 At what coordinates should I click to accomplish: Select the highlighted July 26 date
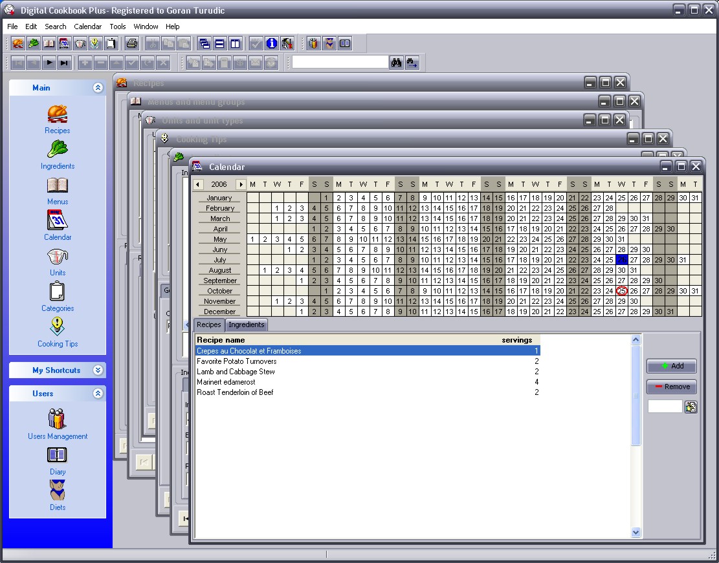tap(621, 260)
